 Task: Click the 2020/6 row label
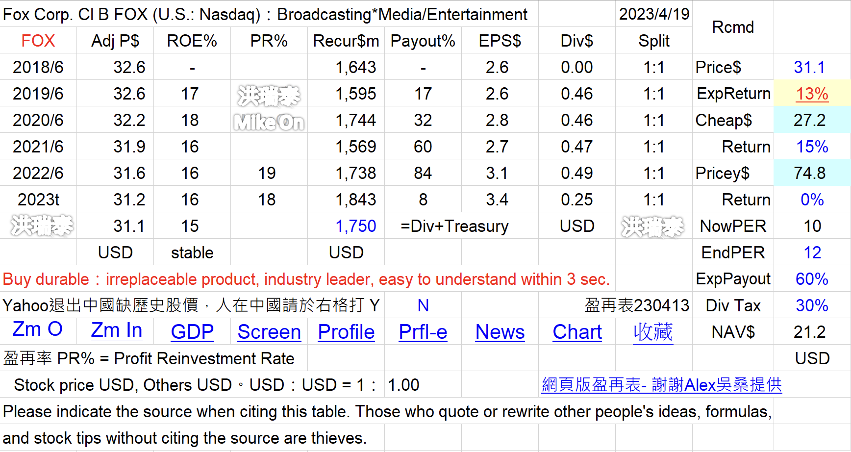[x=38, y=120]
